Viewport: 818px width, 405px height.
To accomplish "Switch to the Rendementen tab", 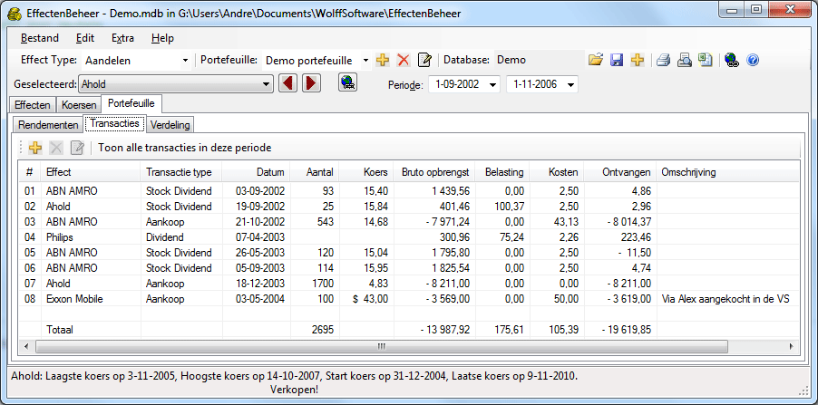I will tap(48, 125).
